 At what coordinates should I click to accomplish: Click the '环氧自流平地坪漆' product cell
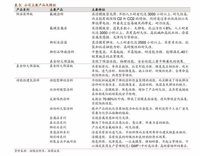pyautogui.click(x=63, y=142)
